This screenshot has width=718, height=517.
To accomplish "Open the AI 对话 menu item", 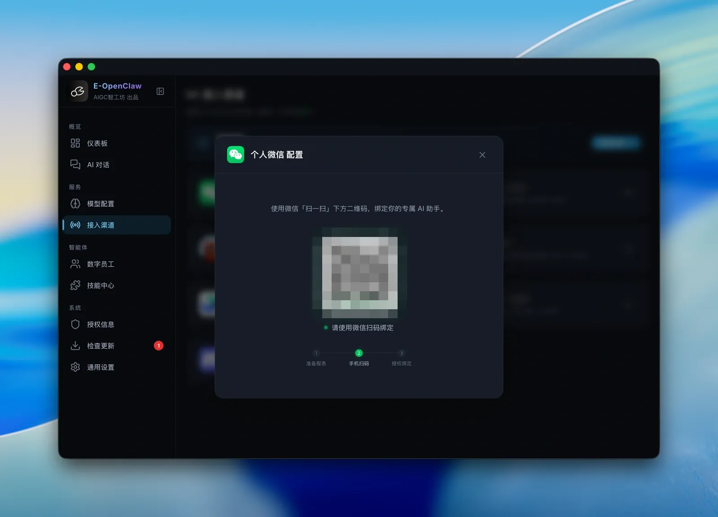I will pos(117,165).
